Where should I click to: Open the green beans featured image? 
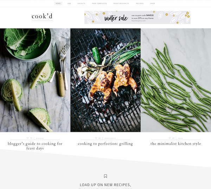coord(176,80)
